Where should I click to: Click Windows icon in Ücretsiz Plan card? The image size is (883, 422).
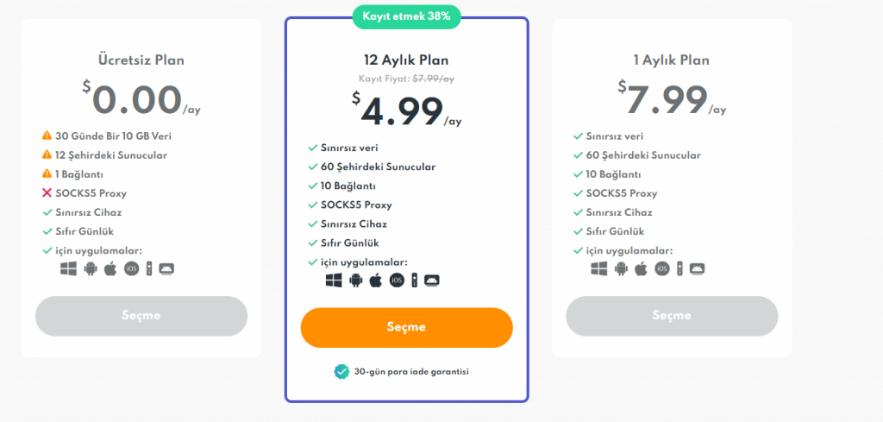click(x=69, y=268)
